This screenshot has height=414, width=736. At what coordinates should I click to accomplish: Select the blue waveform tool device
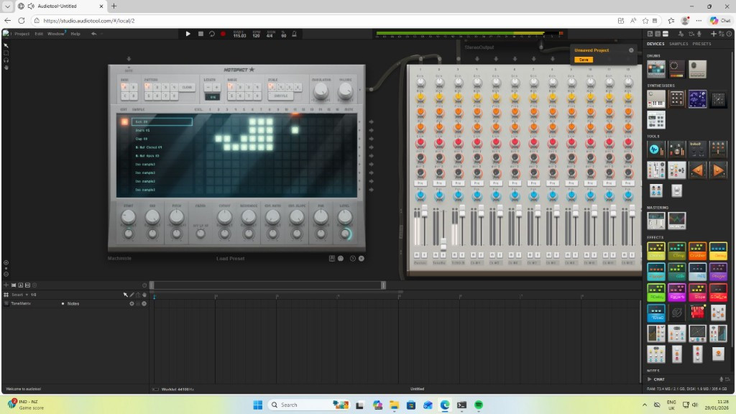click(655, 149)
